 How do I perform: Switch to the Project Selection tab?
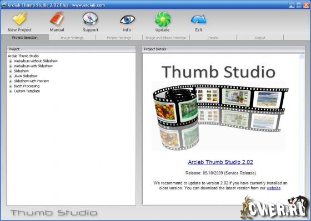(x=25, y=38)
